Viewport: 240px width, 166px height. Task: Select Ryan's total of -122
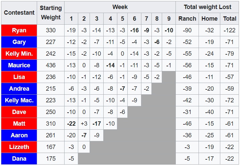pos(230,30)
